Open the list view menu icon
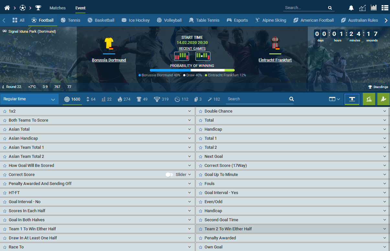This screenshot has height=251, width=390. click(x=385, y=8)
